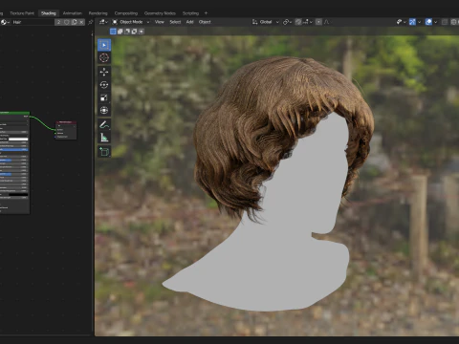Open the gizmo options dropdown arrow
This screenshot has height=344, width=459.
tap(419, 22)
